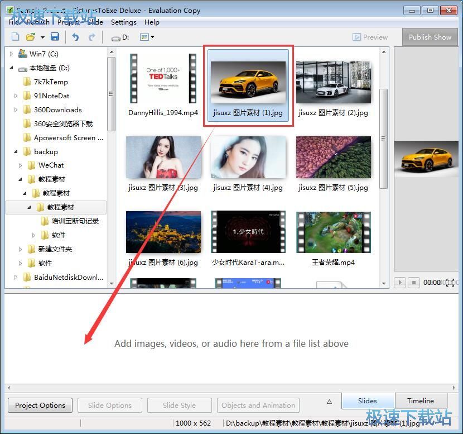Click the Publish Show button

point(430,37)
